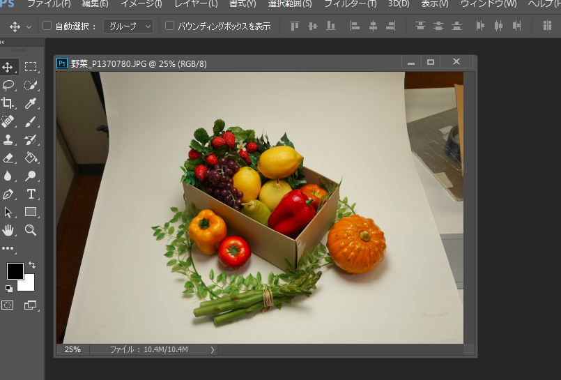
Task: Select the Move tool in the toolbox
Action: pyautogui.click(x=8, y=67)
